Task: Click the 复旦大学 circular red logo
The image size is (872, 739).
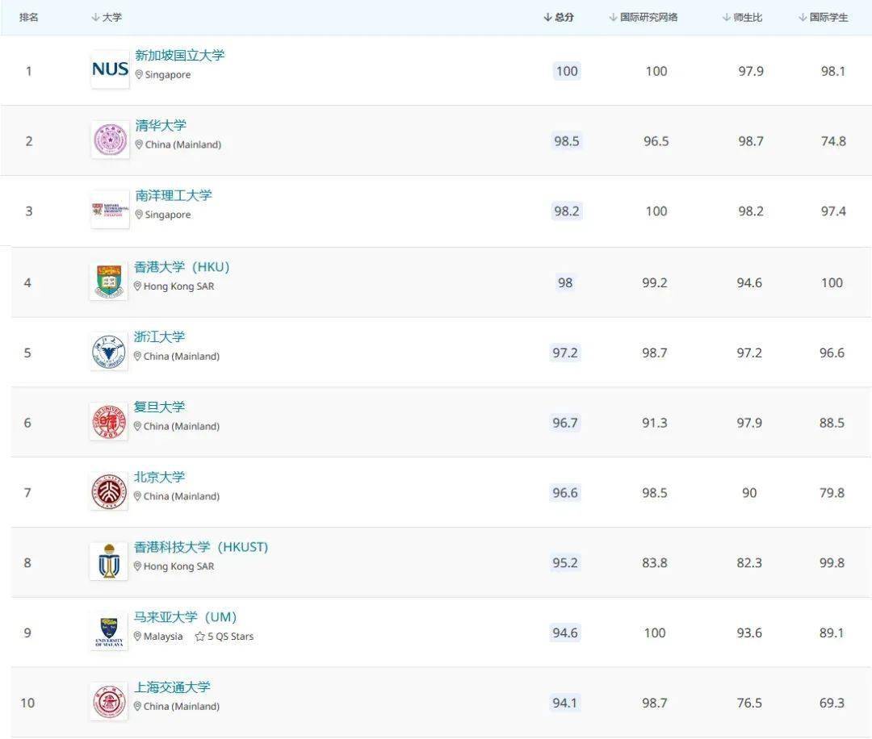Action: pos(108,422)
